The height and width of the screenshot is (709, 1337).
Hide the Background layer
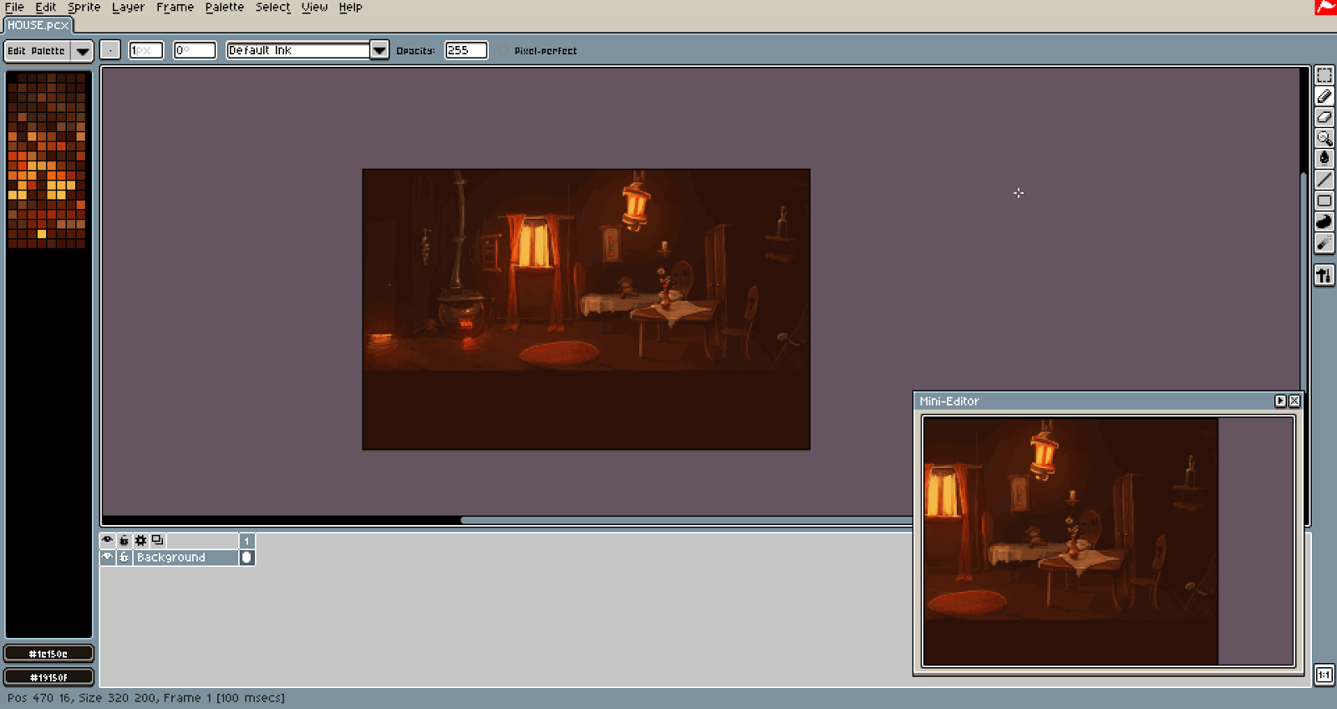(x=107, y=558)
